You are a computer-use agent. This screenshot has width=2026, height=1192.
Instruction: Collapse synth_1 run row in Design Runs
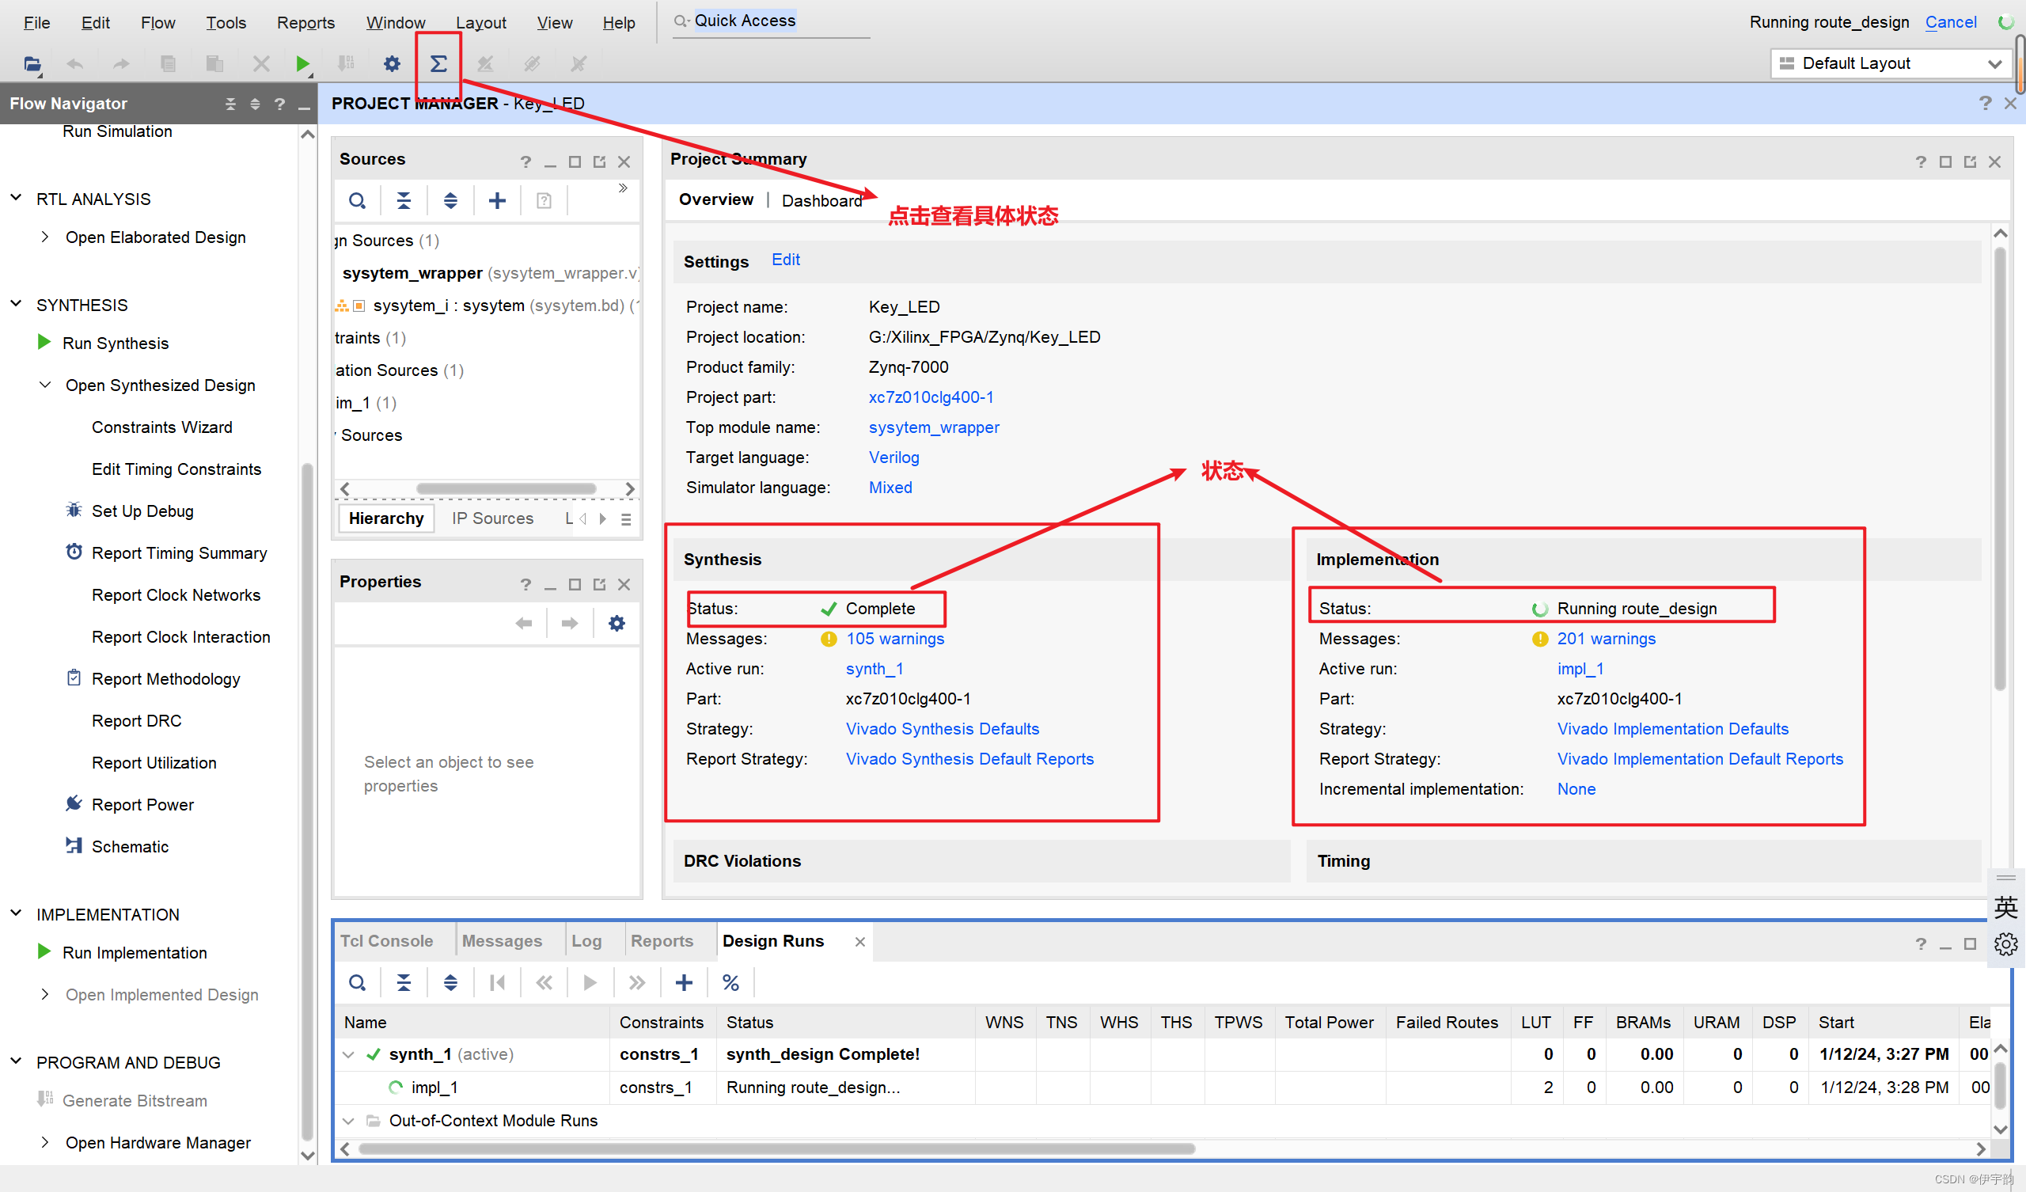click(348, 1053)
